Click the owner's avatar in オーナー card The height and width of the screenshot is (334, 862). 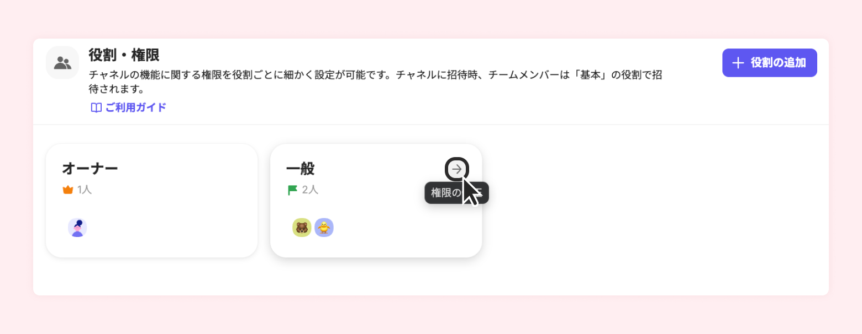[77, 227]
